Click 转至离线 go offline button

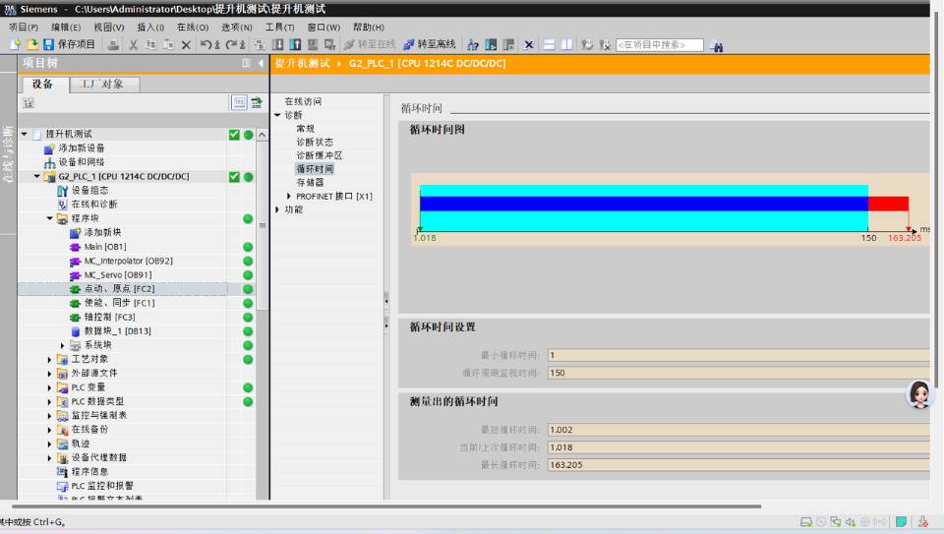pyautogui.click(x=430, y=44)
